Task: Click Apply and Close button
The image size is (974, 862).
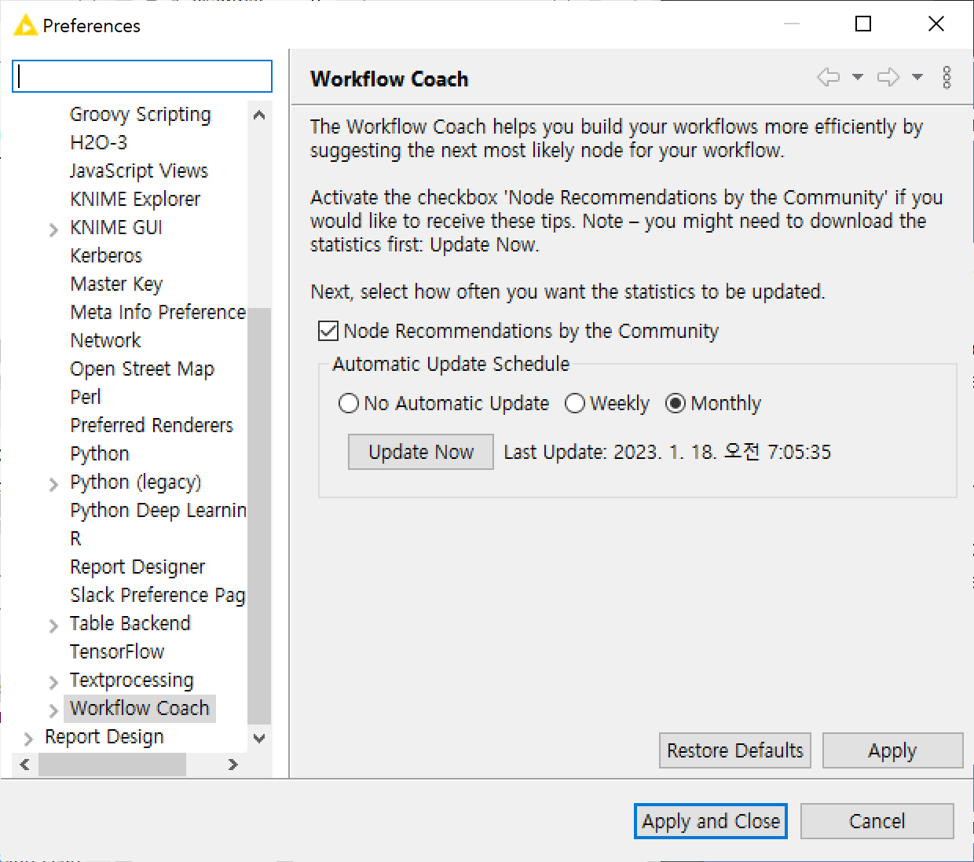Action: click(711, 821)
